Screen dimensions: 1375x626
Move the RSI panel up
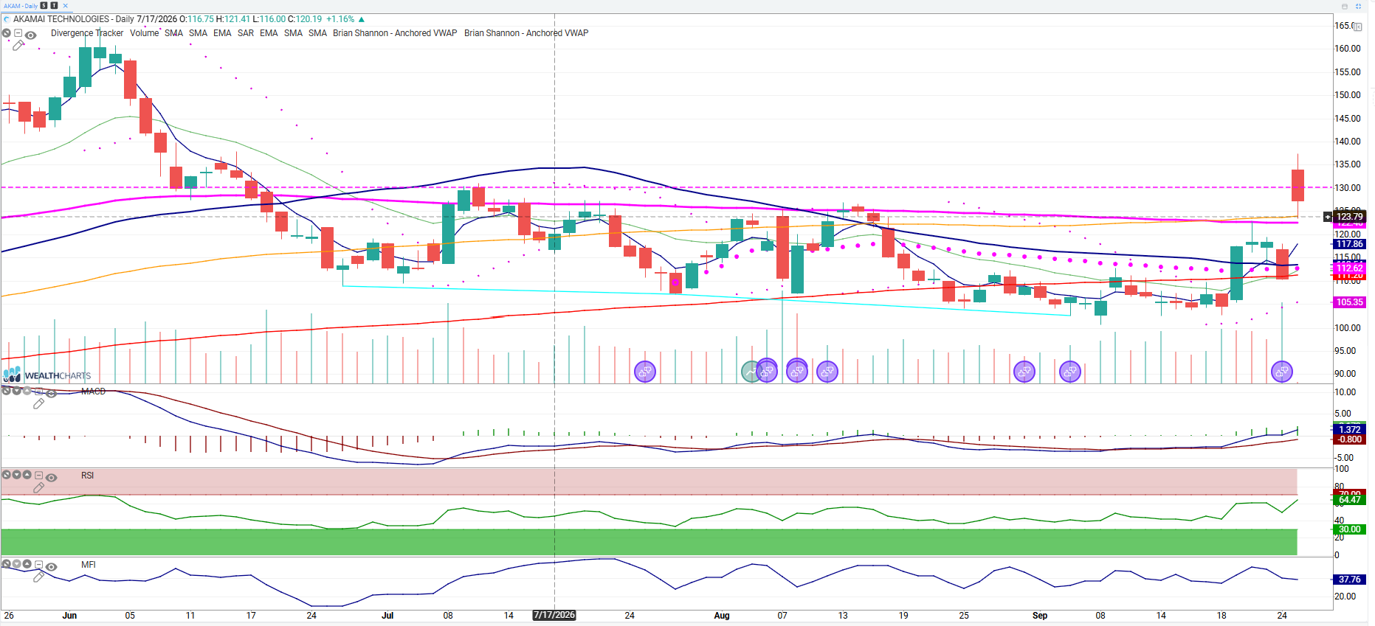[27, 475]
